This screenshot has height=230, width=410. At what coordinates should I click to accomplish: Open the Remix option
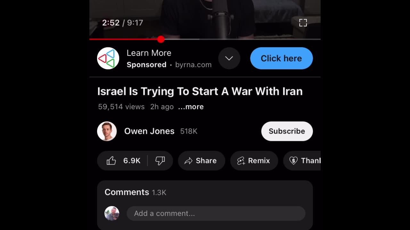254,161
